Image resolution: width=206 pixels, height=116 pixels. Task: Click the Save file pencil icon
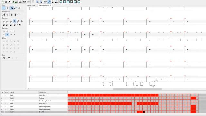[x=9, y=2]
